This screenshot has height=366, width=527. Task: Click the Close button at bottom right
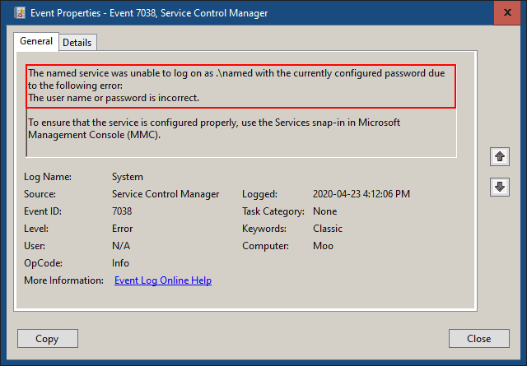pyautogui.click(x=478, y=338)
